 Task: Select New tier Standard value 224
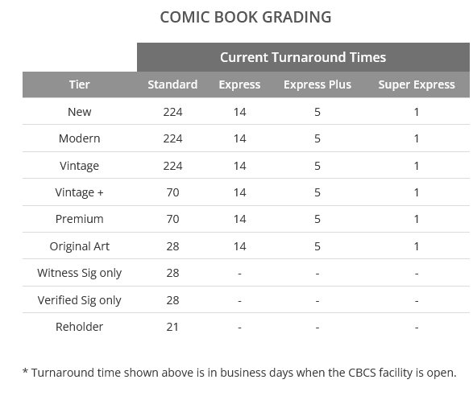pyautogui.click(x=173, y=112)
